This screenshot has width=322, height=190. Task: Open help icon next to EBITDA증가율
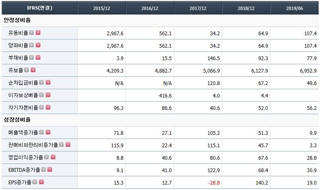[43, 170]
